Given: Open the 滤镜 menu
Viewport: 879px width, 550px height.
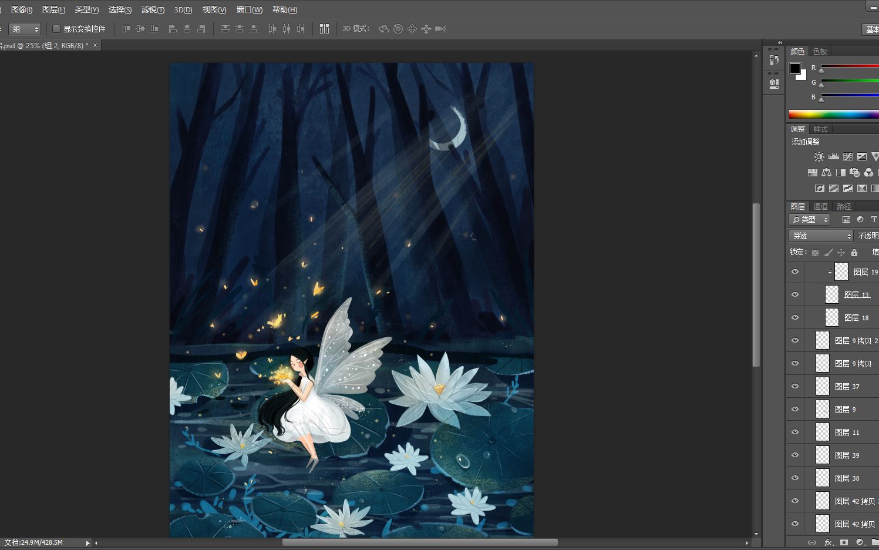Looking at the screenshot, I should (x=152, y=9).
